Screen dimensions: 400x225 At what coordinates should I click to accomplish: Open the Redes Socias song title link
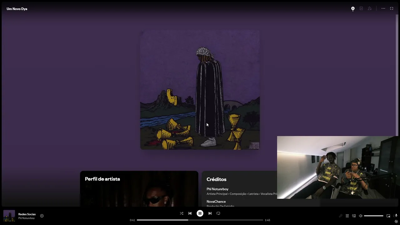[27, 214]
